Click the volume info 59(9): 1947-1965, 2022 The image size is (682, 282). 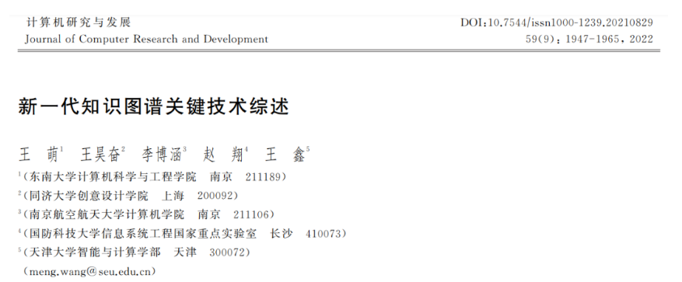click(x=589, y=39)
